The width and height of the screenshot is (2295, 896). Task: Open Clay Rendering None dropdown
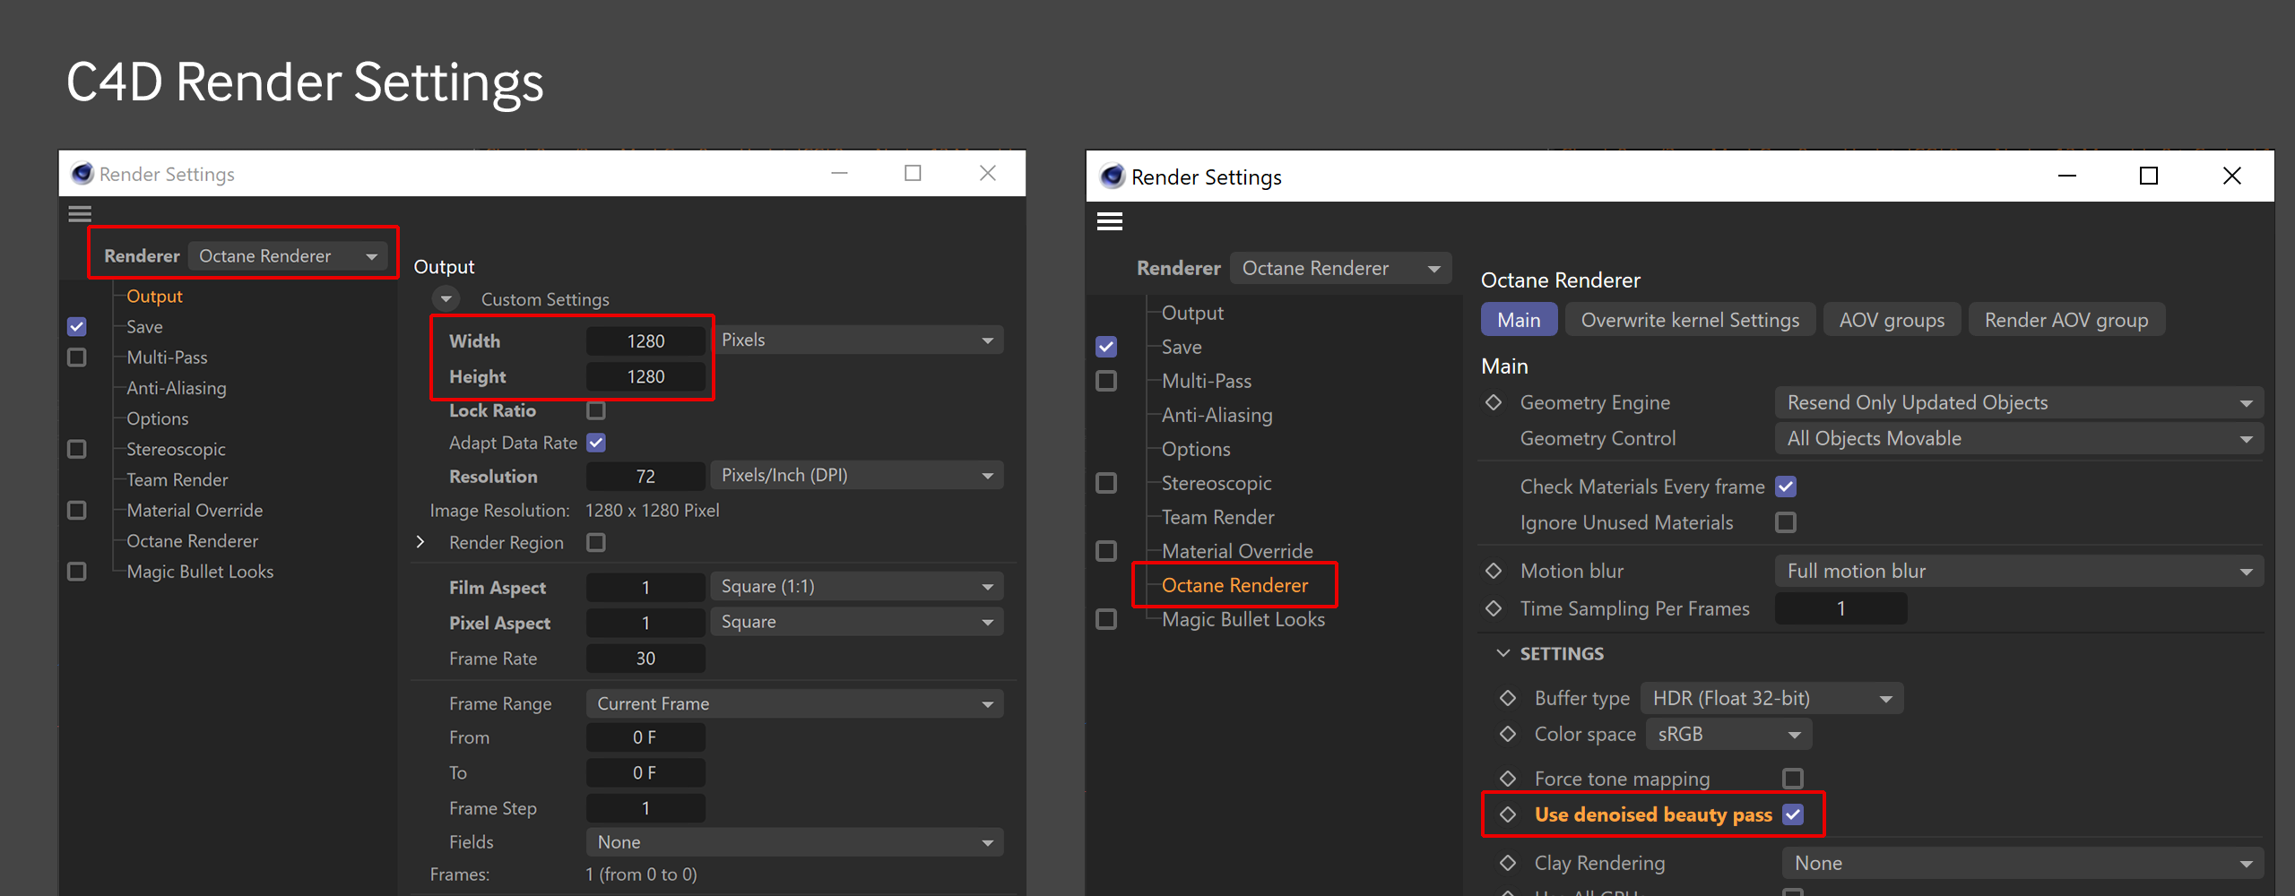point(2022,863)
